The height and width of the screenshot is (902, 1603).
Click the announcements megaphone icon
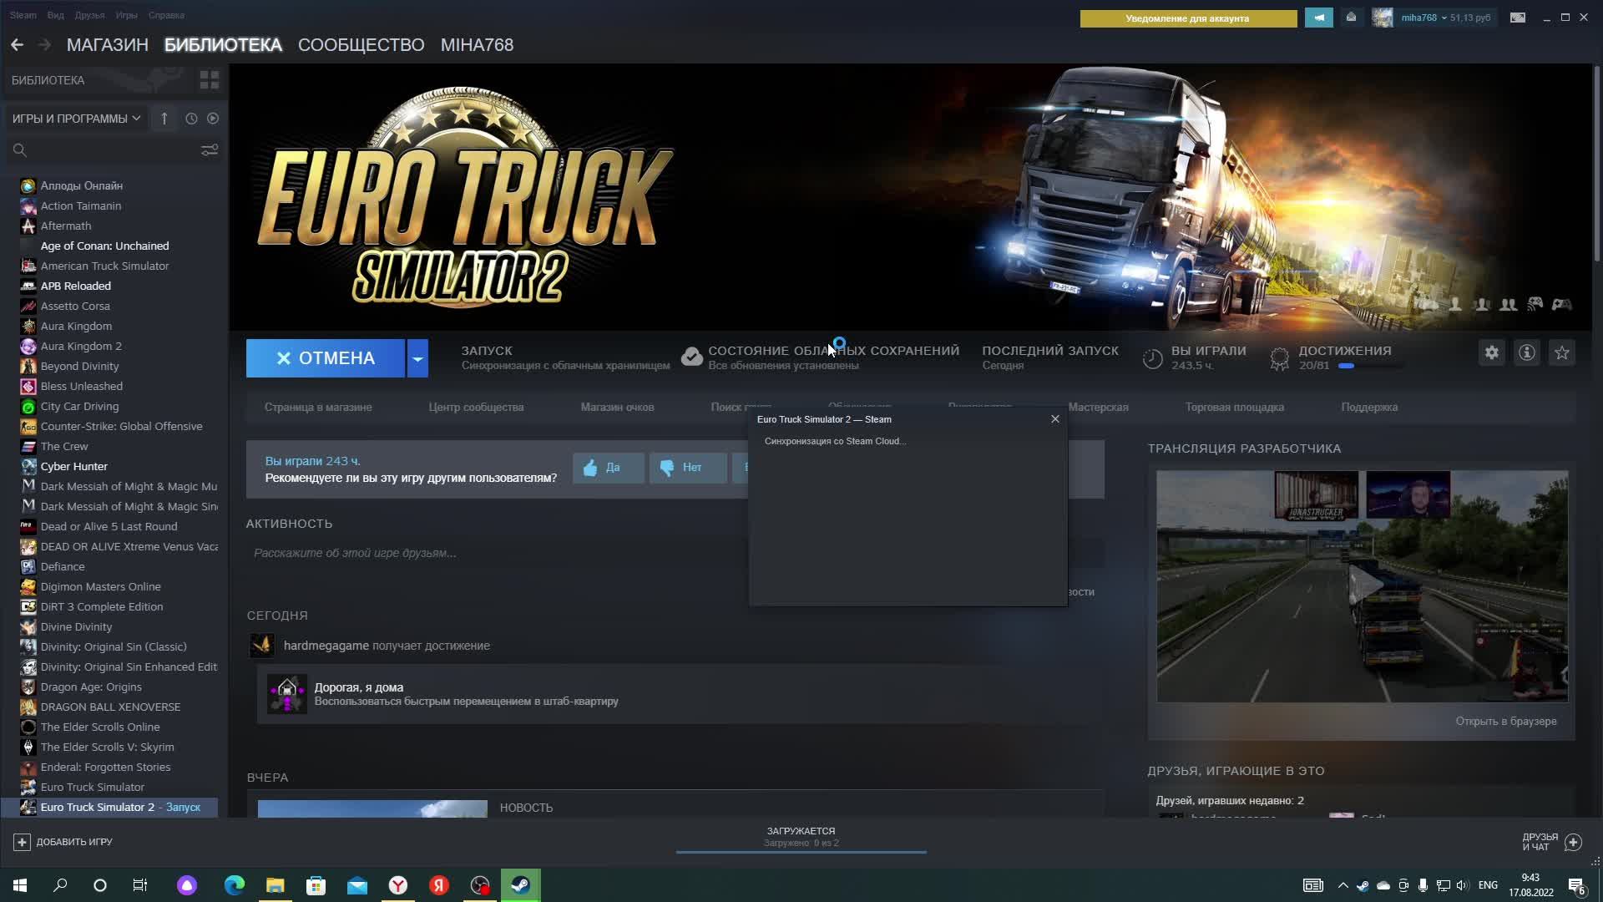[1318, 18]
